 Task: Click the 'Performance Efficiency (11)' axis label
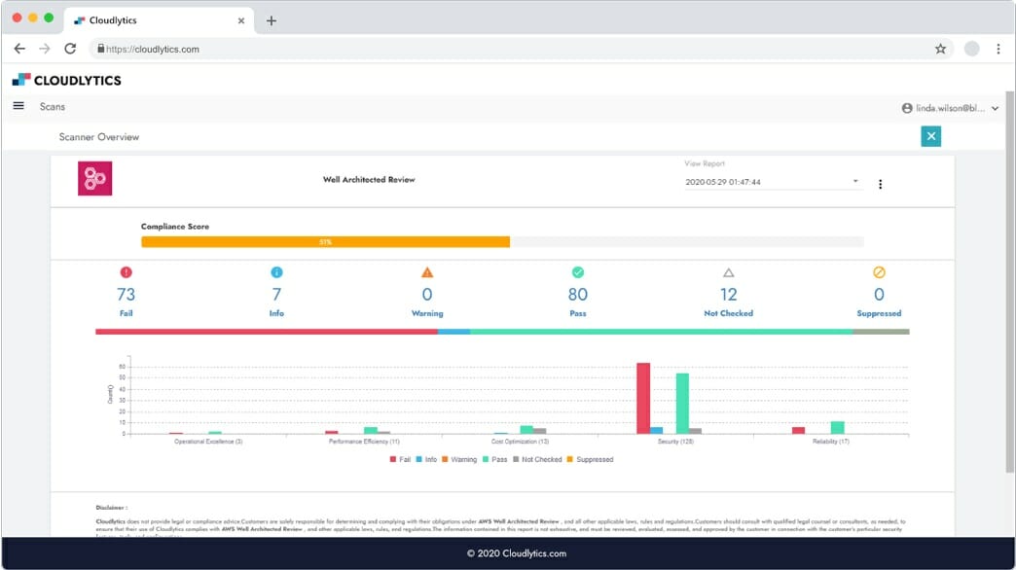pyautogui.click(x=364, y=442)
